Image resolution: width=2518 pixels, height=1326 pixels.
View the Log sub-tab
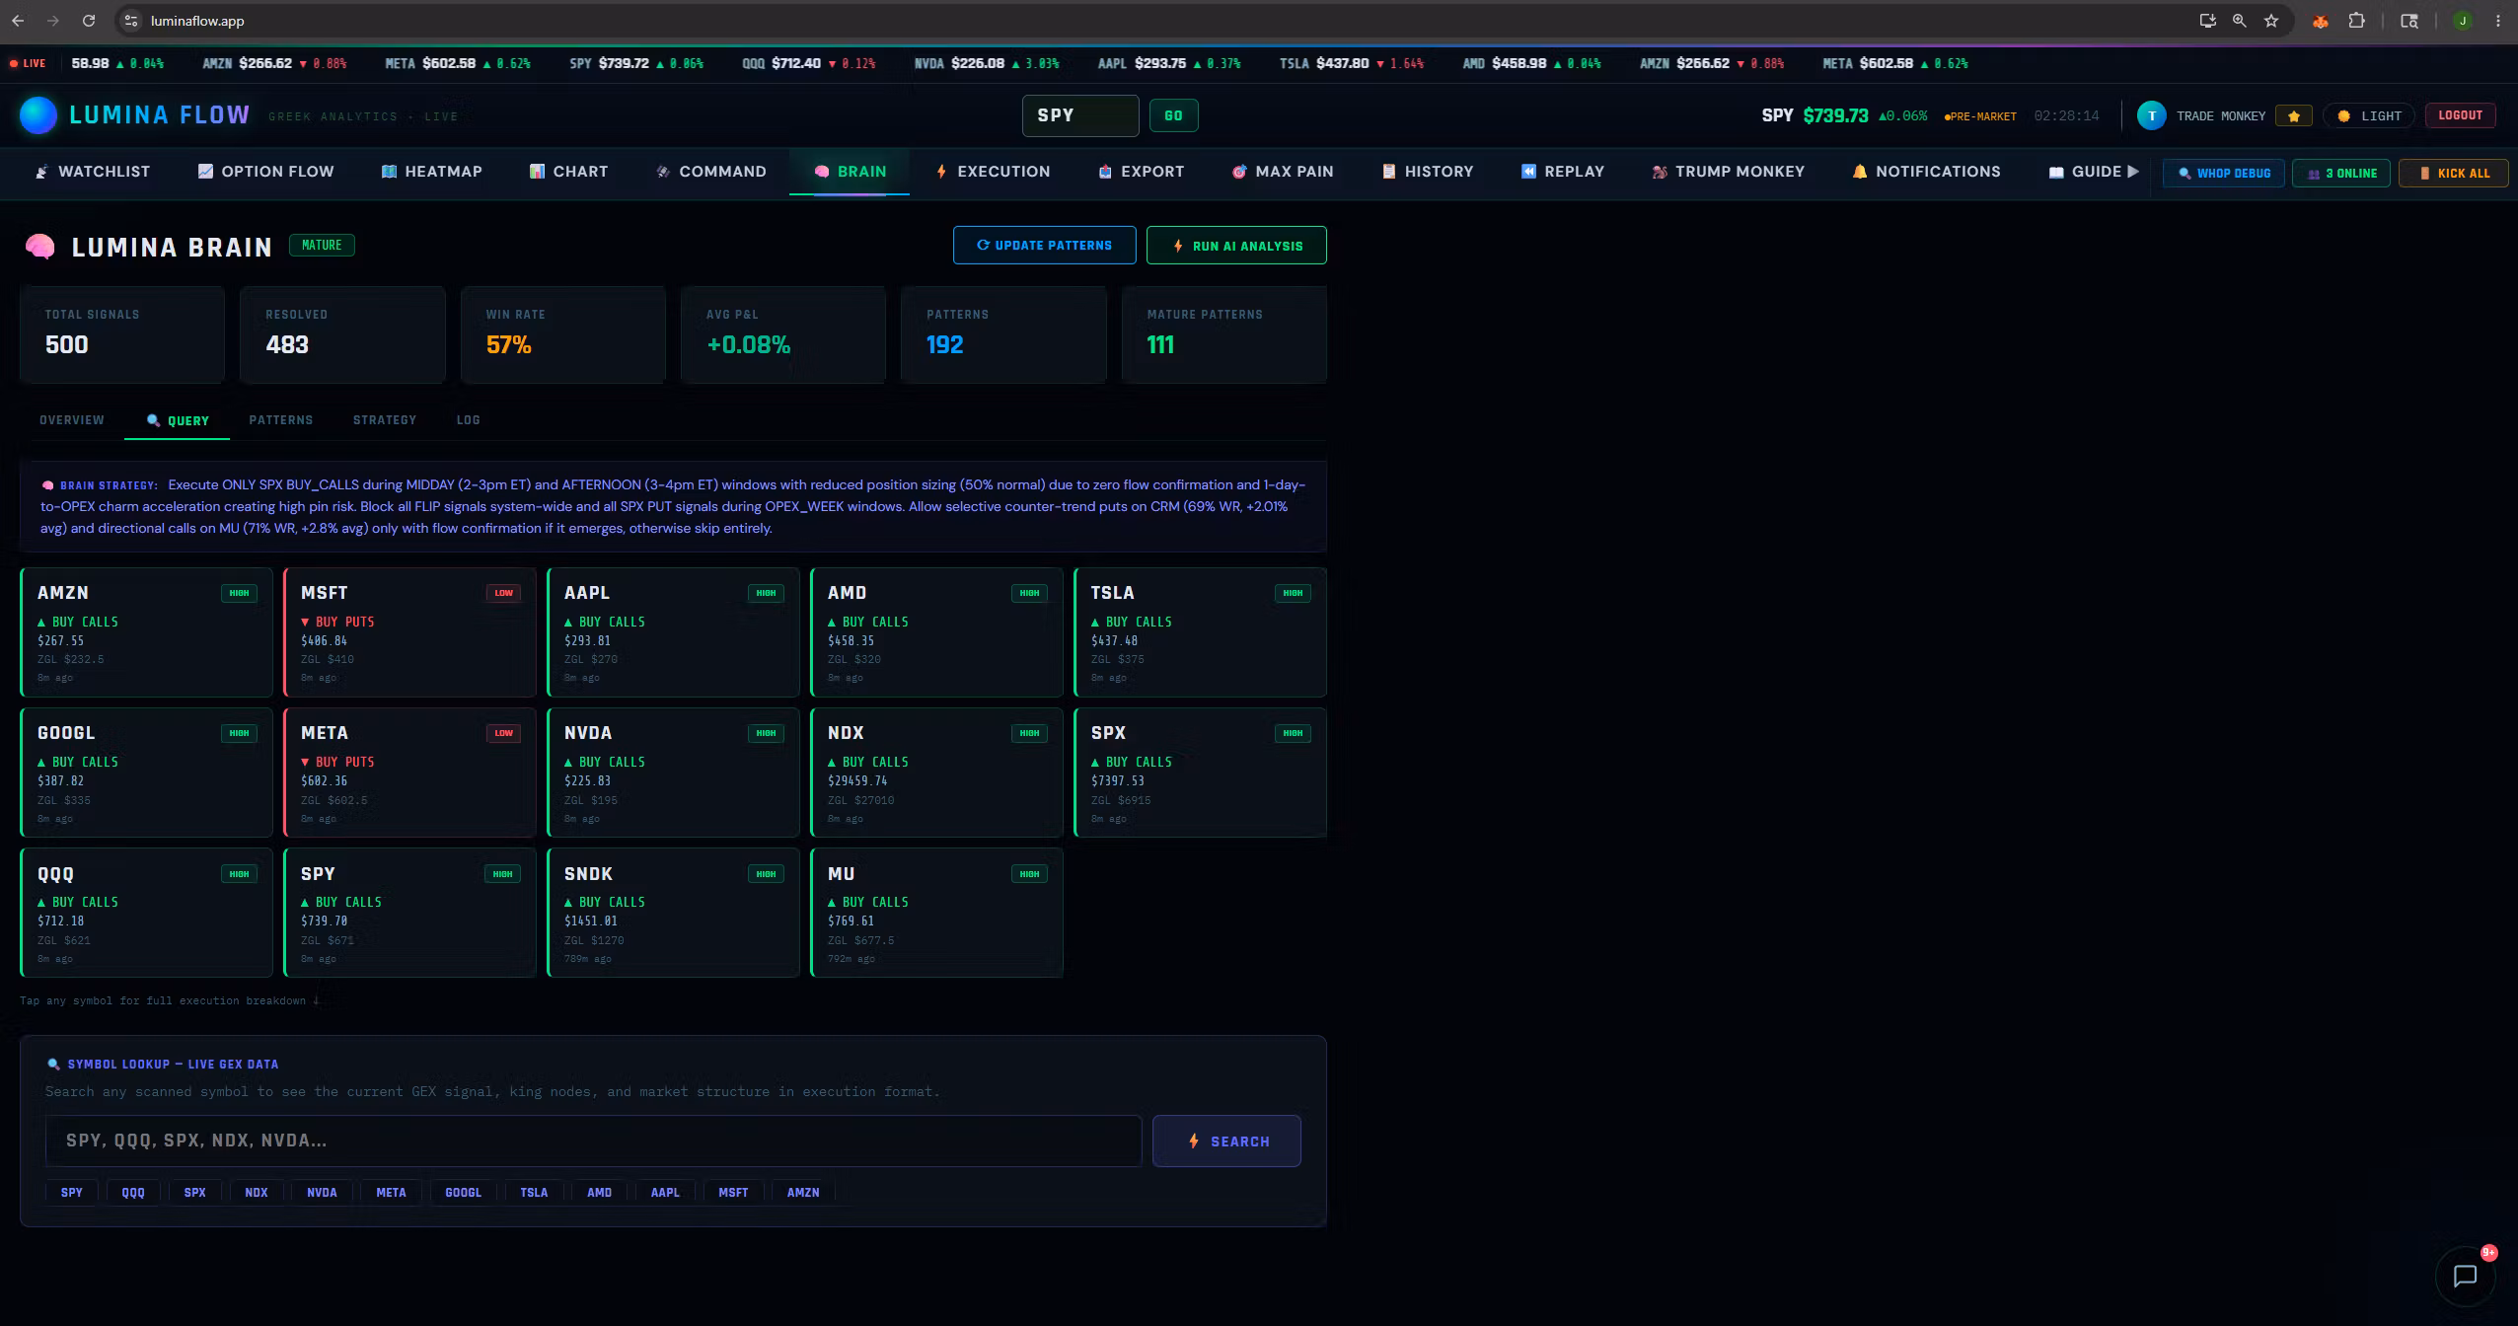[469, 420]
